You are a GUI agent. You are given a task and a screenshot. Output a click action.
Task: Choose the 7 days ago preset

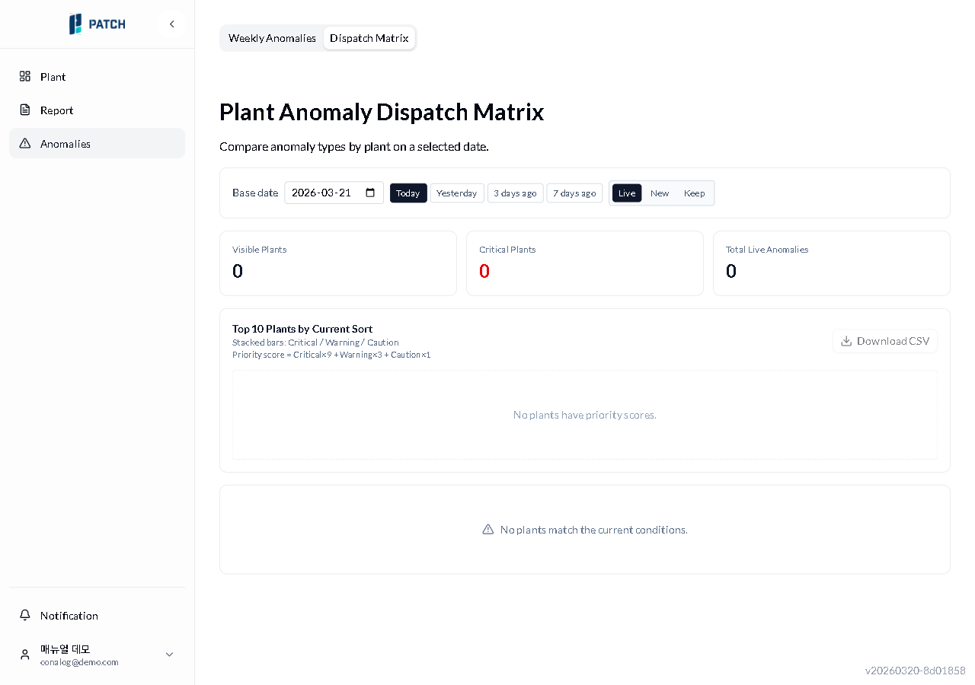point(574,193)
